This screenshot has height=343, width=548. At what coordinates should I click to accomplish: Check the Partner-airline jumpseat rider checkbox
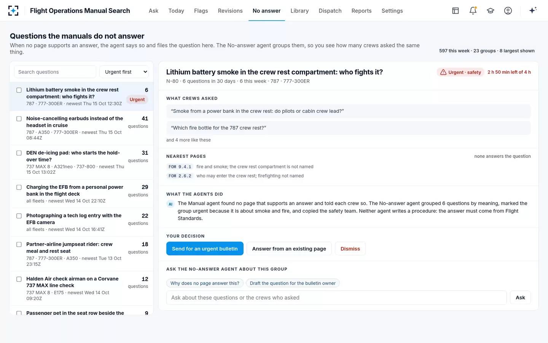click(19, 244)
